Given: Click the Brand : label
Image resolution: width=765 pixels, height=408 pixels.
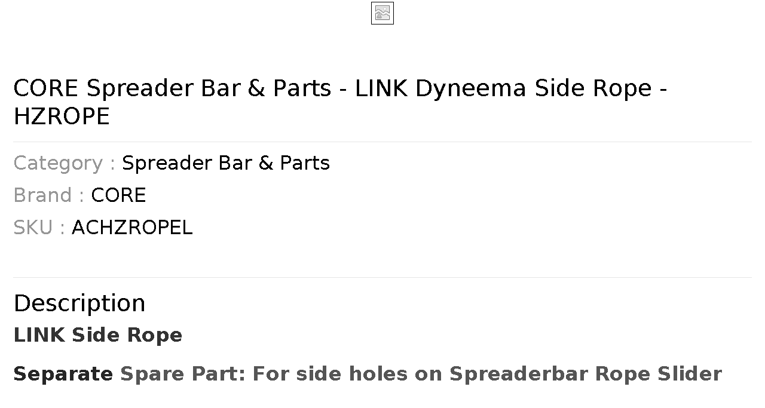Looking at the screenshot, I should [49, 195].
